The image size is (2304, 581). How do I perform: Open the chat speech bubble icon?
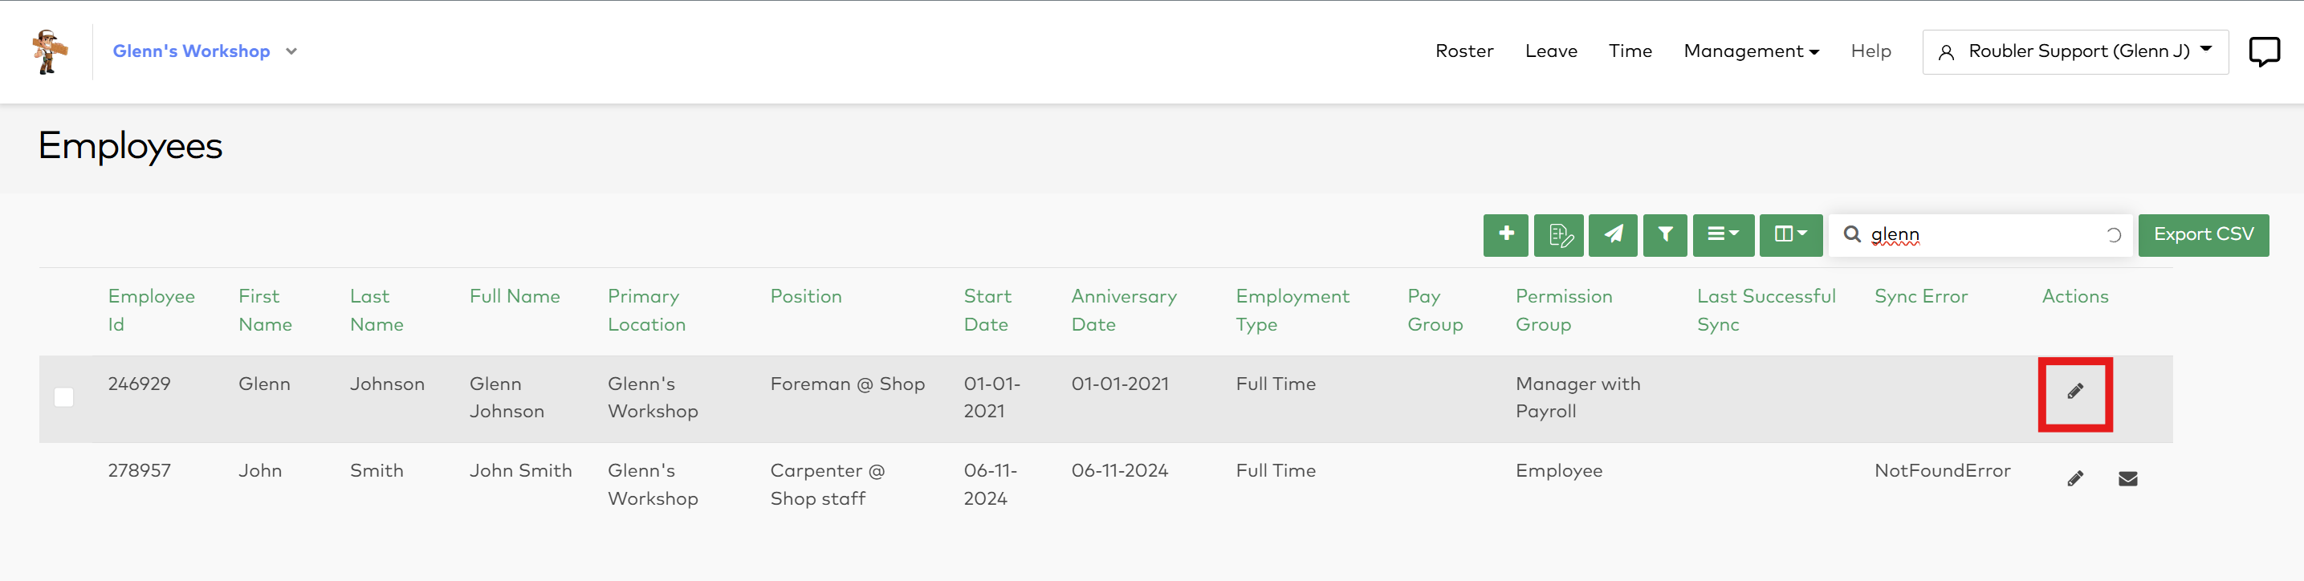[2264, 51]
